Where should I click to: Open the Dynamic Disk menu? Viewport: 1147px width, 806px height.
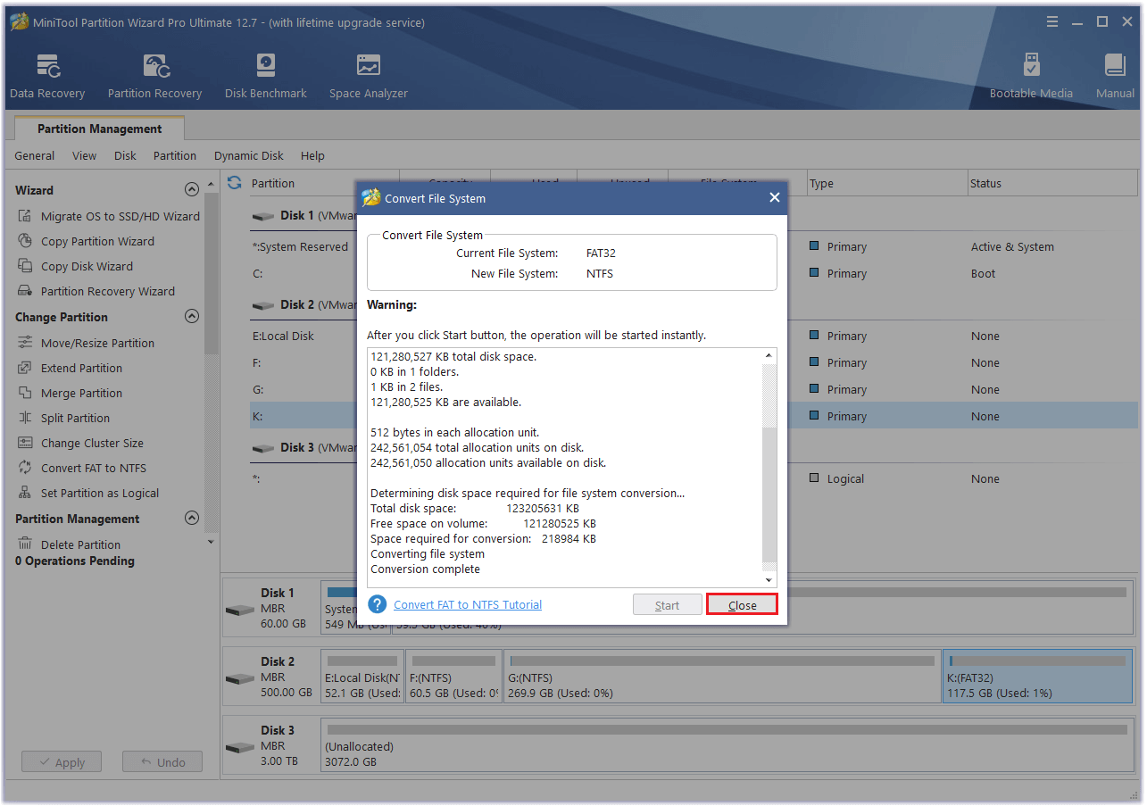click(x=248, y=155)
